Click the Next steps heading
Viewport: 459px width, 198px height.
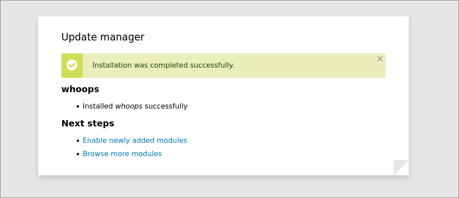pyautogui.click(x=88, y=123)
